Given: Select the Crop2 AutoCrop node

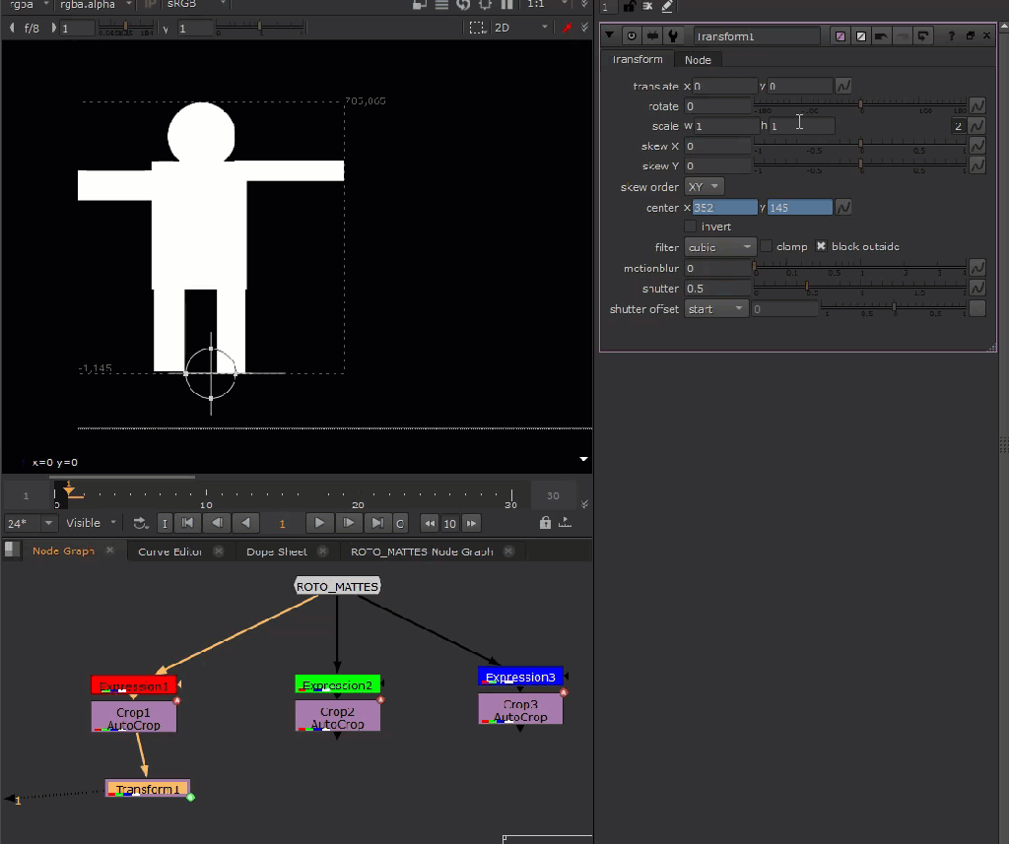Looking at the screenshot, I should coord(337,717).
